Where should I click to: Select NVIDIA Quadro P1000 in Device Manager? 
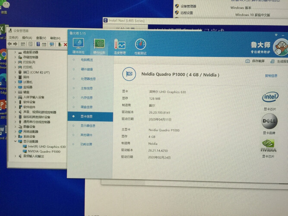pyautogui.click(x=44, y=152)
